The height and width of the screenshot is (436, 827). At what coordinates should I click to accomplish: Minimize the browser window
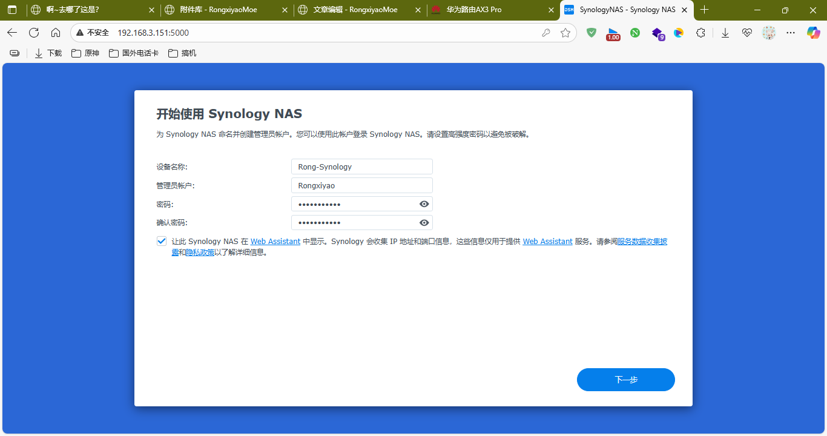click(757, 10)
